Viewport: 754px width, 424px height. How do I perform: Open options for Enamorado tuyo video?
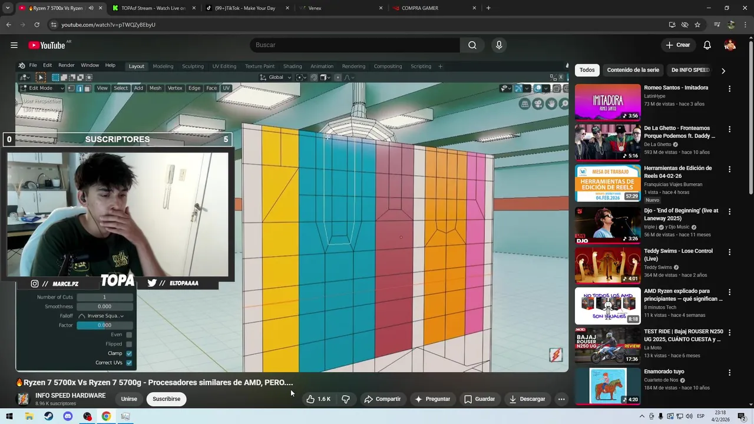coord(729,373)
